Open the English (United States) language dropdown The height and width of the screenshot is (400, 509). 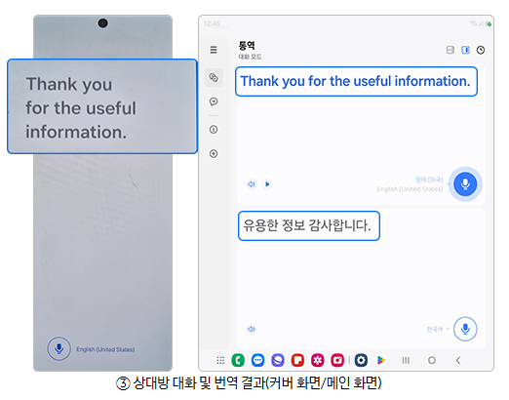pos(412,184)
